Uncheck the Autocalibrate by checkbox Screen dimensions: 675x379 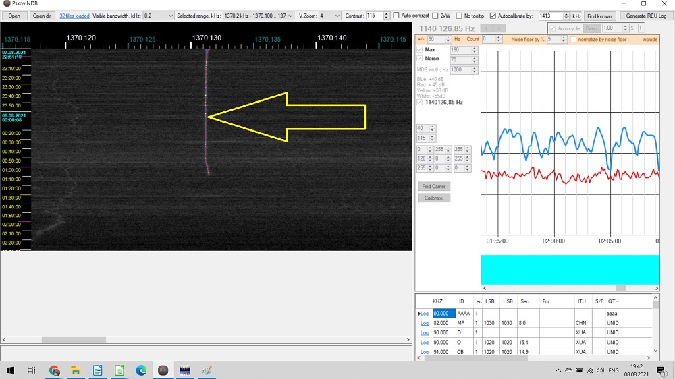click(x=493, y=16)
